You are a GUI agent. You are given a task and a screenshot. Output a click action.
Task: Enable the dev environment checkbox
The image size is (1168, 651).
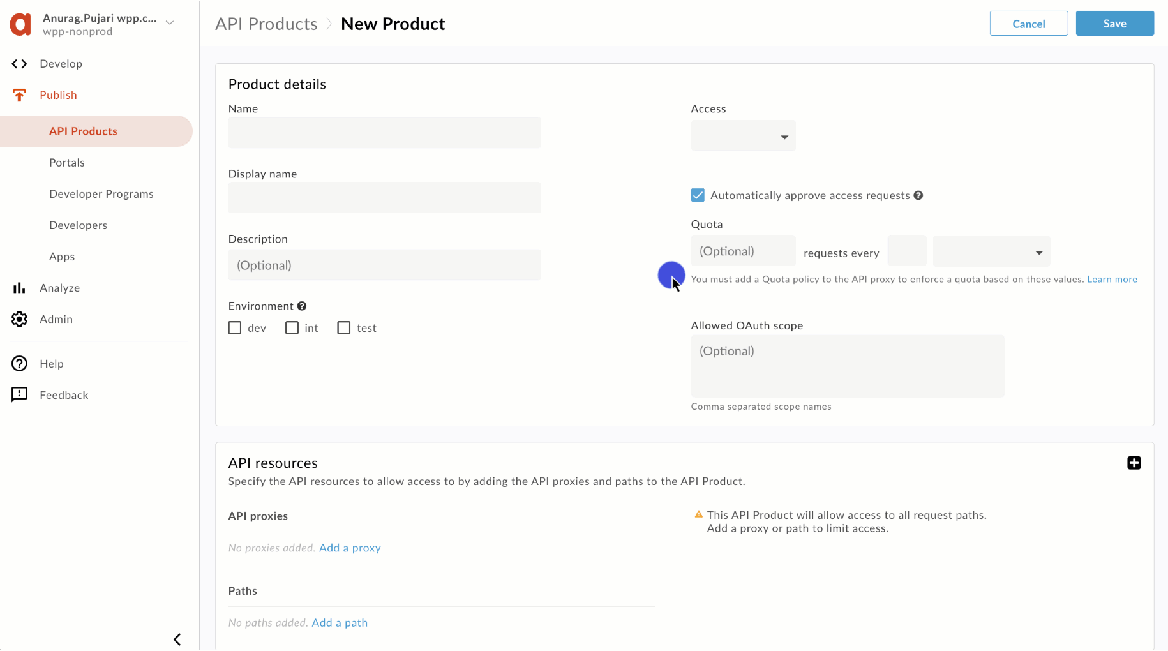click(x=235, y=328)
